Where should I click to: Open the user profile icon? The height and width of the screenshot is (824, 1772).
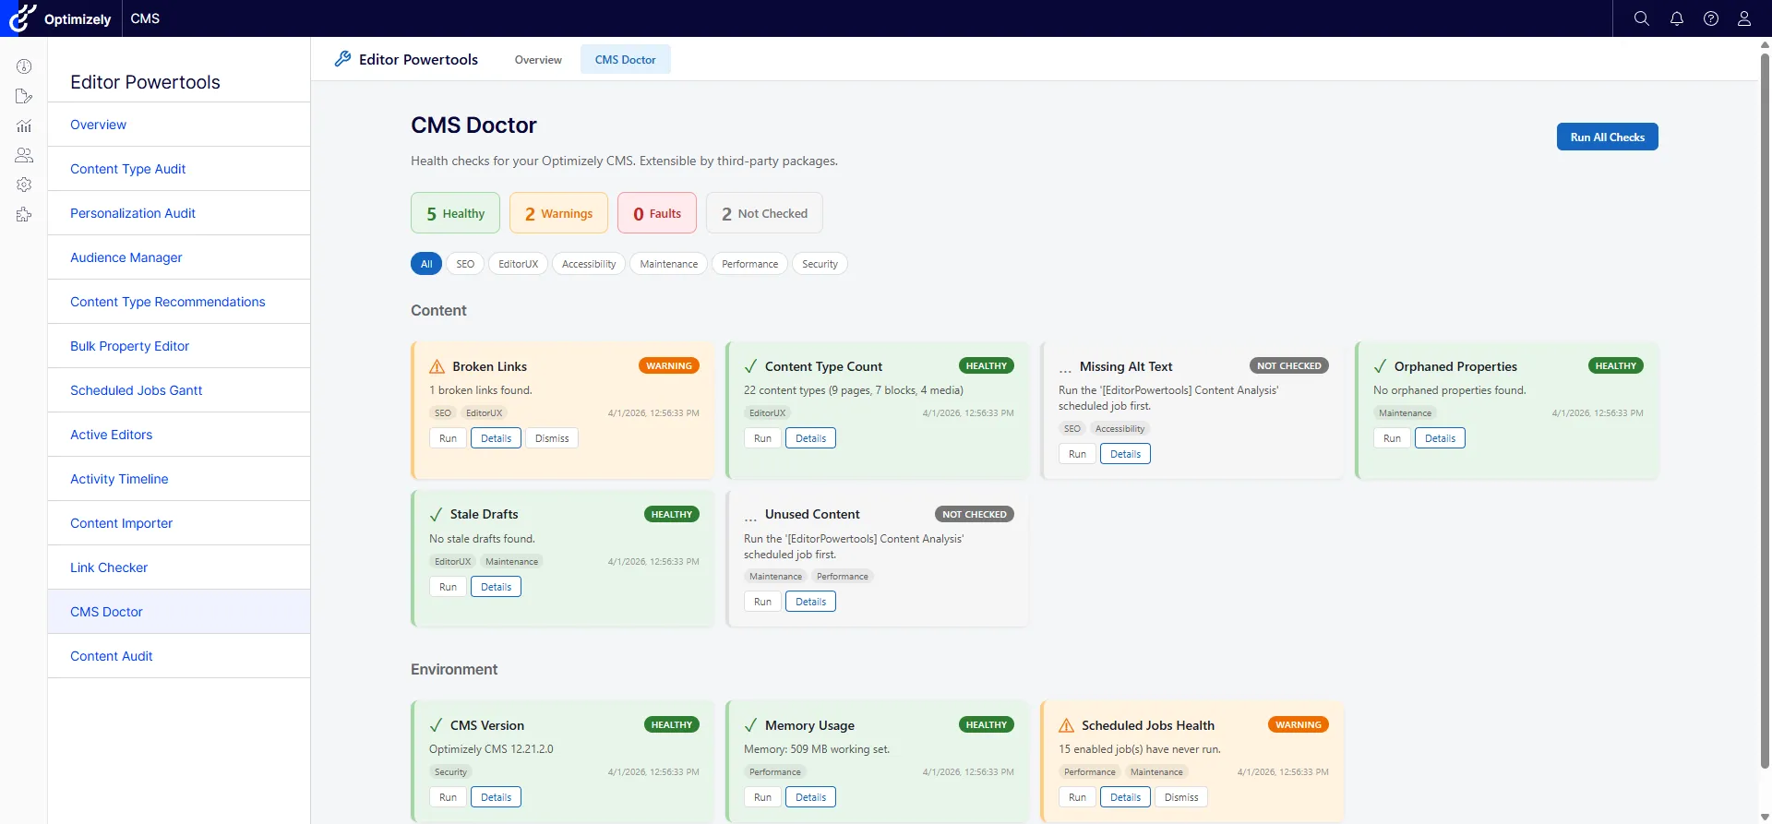pyautogui.click(x=1743, y=18)
